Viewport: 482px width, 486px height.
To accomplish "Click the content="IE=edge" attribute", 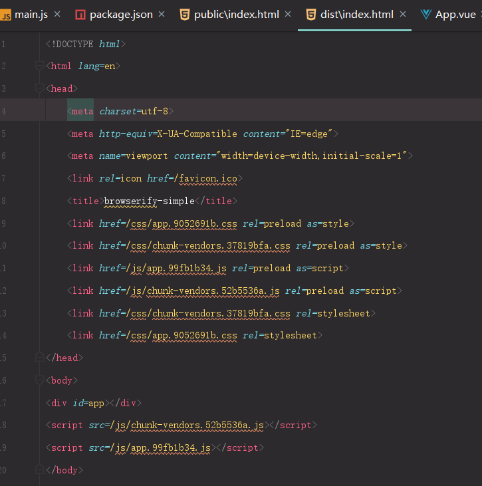I will [x=288, y=134].
